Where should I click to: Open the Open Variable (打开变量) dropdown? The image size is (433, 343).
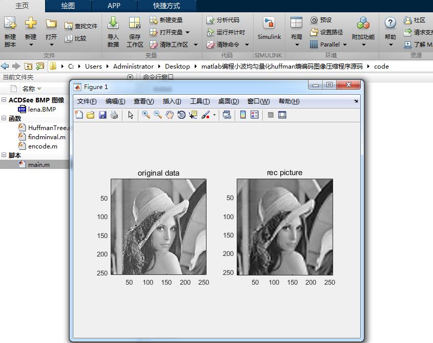point(188,32)
